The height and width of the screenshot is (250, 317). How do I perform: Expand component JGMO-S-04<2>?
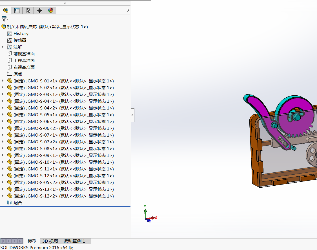(3, 108)
